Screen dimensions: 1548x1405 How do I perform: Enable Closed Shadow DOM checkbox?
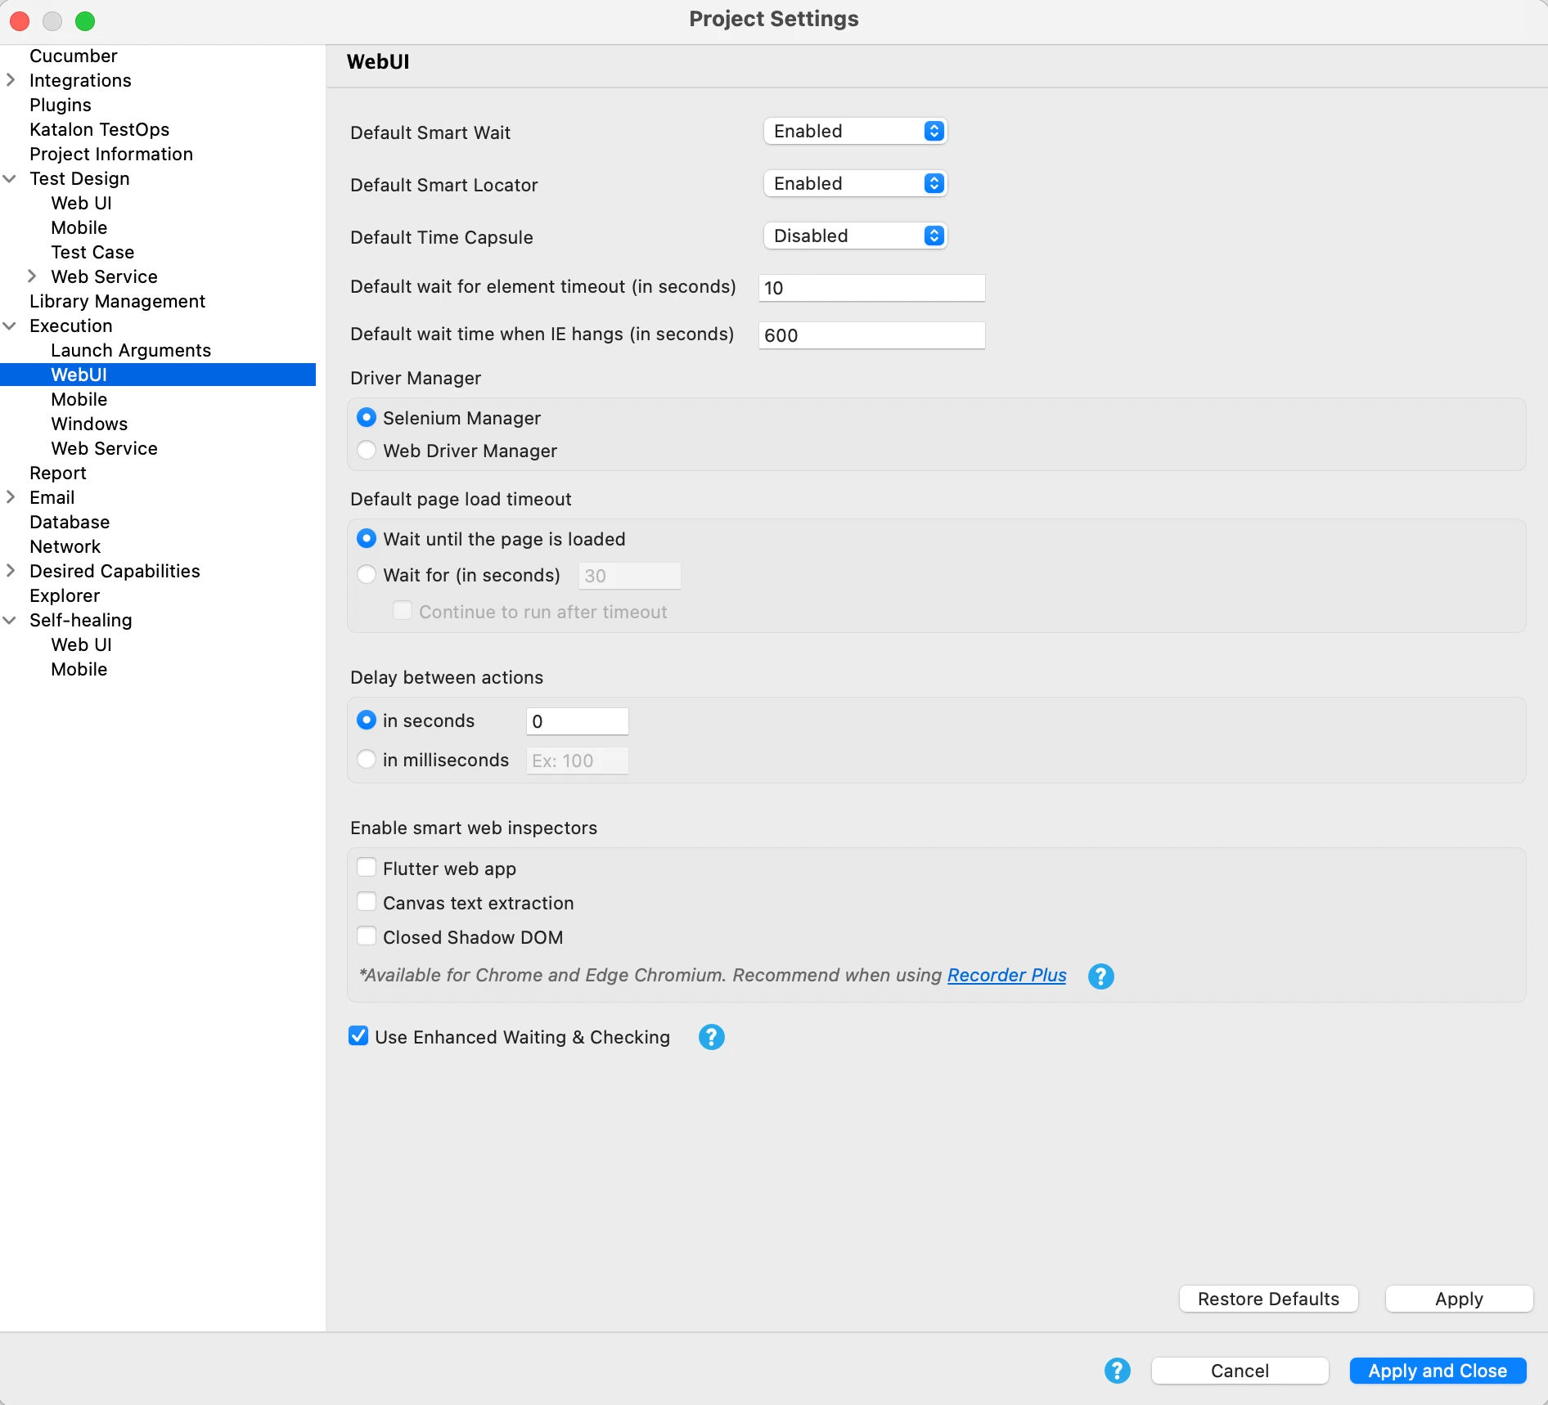[367, 936]
